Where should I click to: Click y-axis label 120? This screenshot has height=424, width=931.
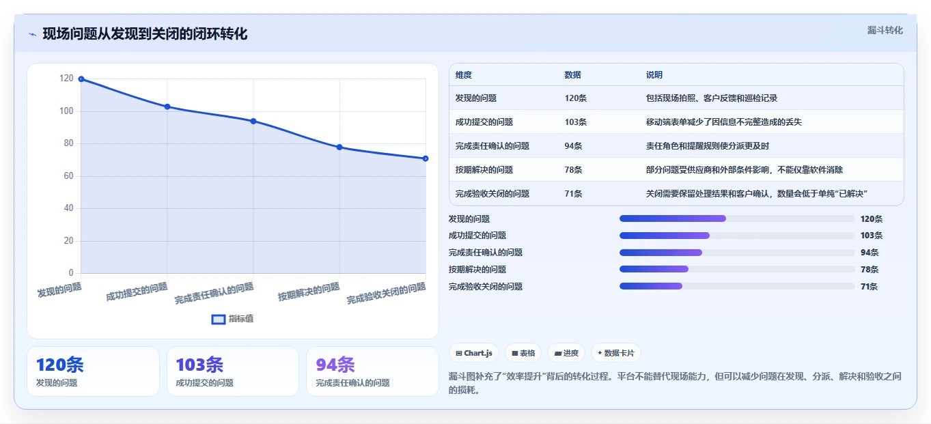point(66,79)
